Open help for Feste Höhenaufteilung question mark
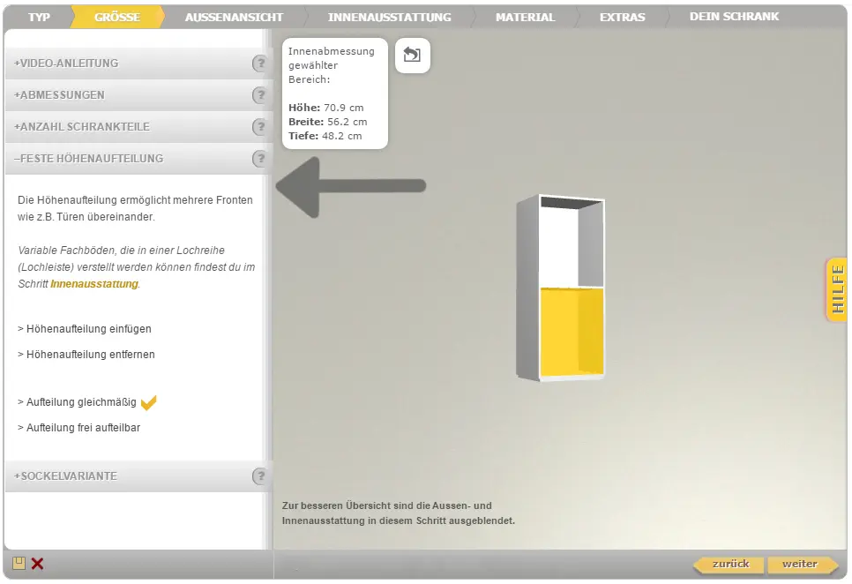The height and width of the screenshot is (584, 852). click(260, 159)
